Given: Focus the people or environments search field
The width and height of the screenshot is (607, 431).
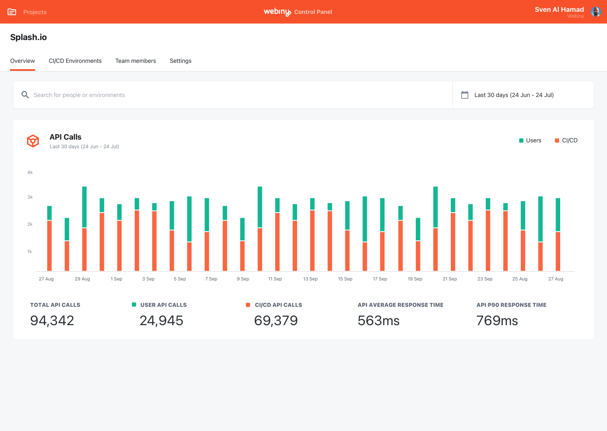Looking at the screenshot, I should pos(236,95).
